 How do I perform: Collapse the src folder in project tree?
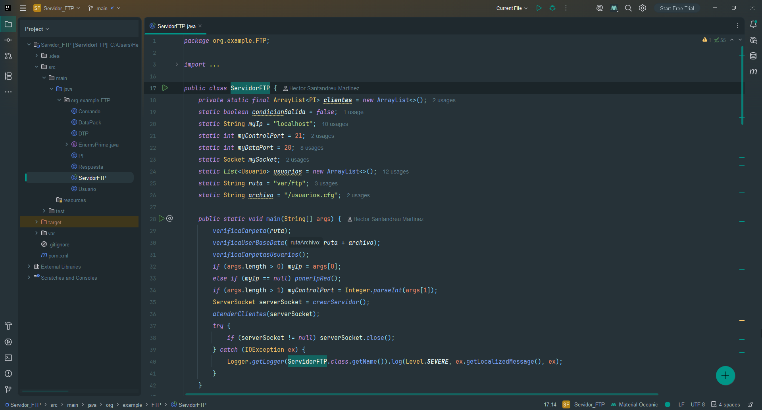point(37,67)
